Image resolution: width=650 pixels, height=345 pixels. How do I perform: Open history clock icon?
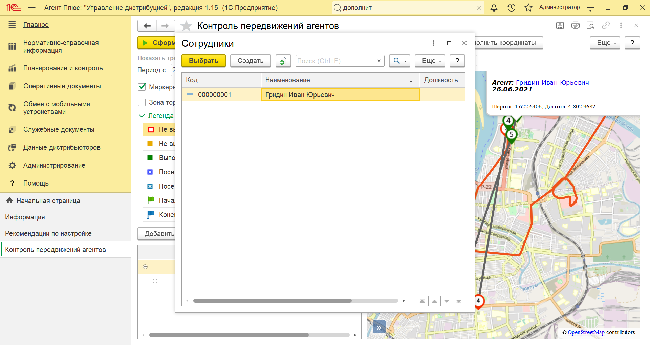[511, 7]
